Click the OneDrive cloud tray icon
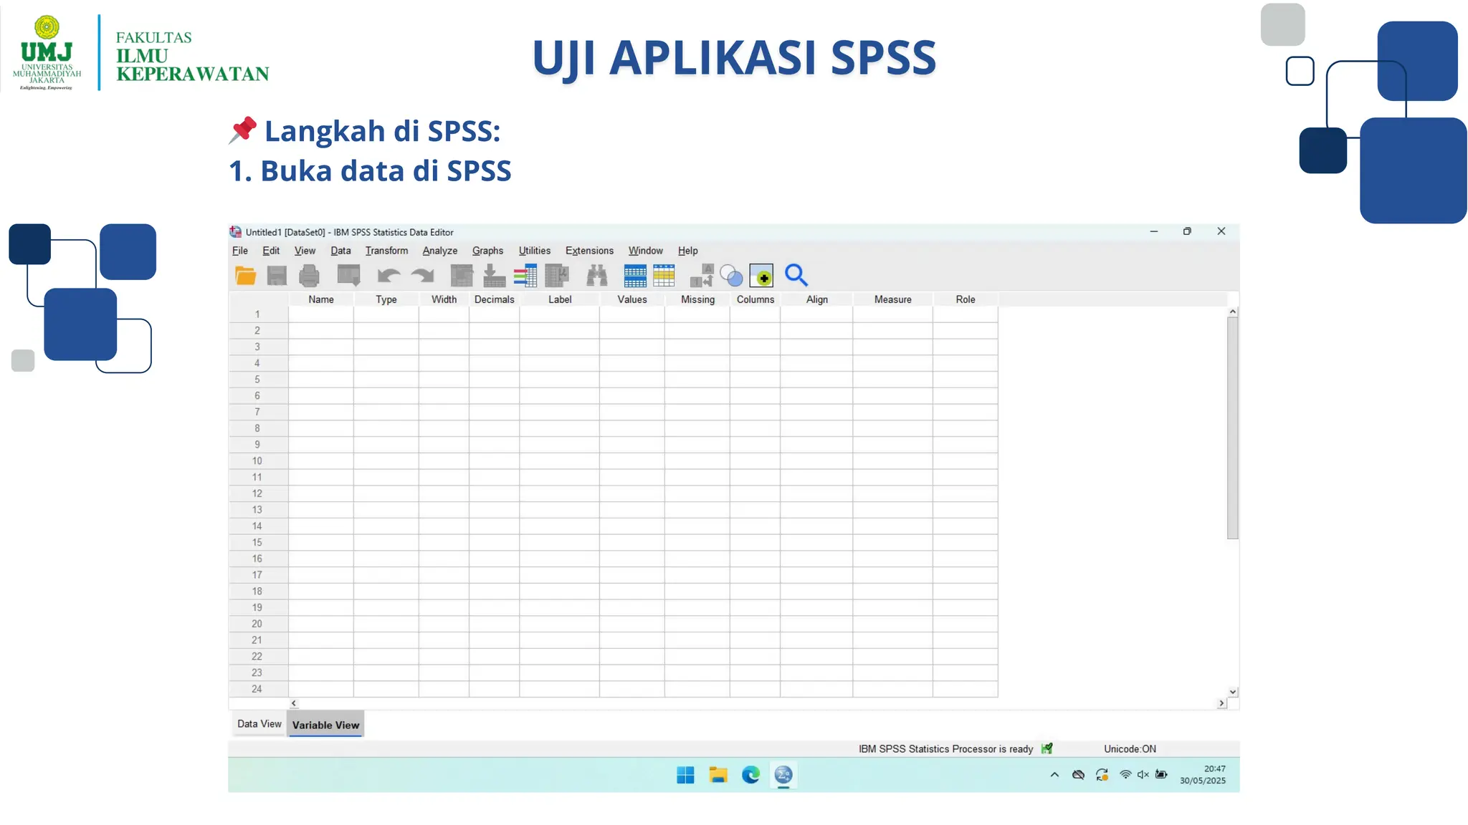Screen dimensions: 1468x825 (1078, 775)
